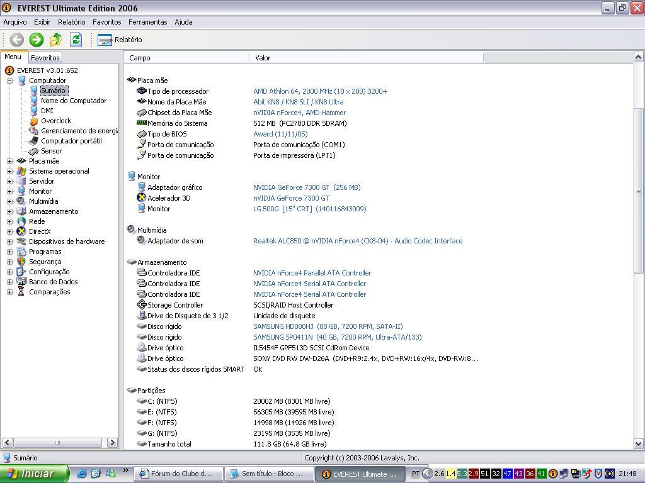Screen dimensions: 645x483
Task: Select the DMI entry in the tree
Action: (x=47, y=111)
